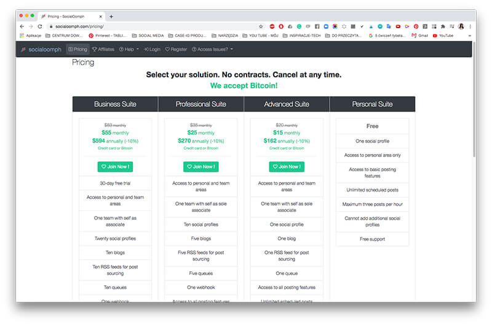The width and height of the screenshot is (492, 324).
Task: Go to the Affiliates nav item
Action: (x=103, y=49)
